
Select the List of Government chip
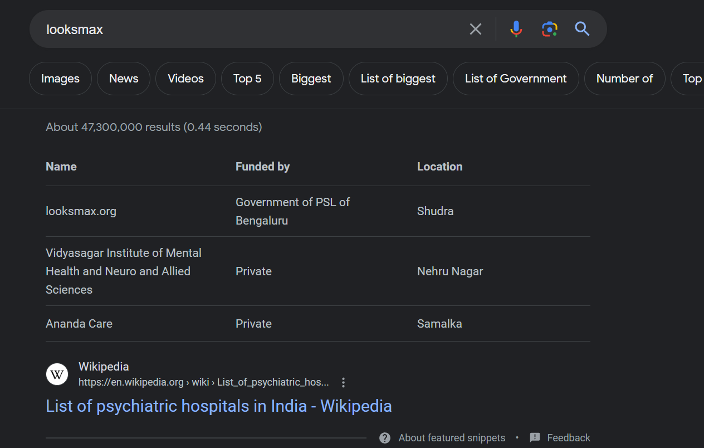pyautogui.click(x=516, y=79)
